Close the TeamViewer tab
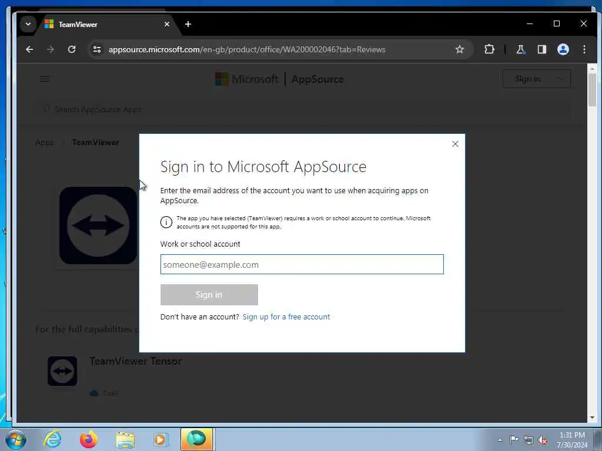 tap(166, 24)
